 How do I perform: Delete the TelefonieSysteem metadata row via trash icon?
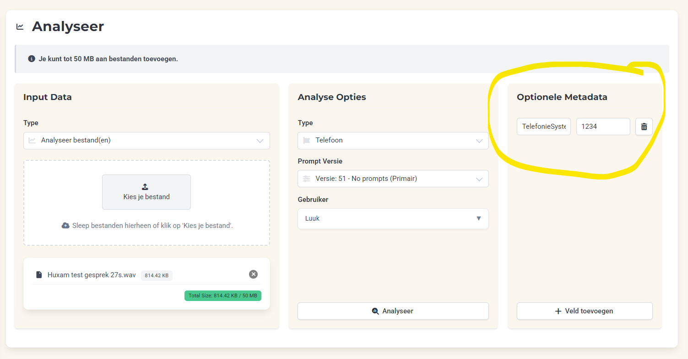644,127
